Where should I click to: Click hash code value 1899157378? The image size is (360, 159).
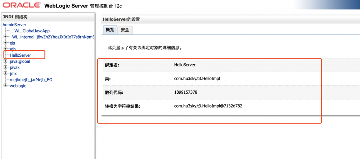[186, 93]
